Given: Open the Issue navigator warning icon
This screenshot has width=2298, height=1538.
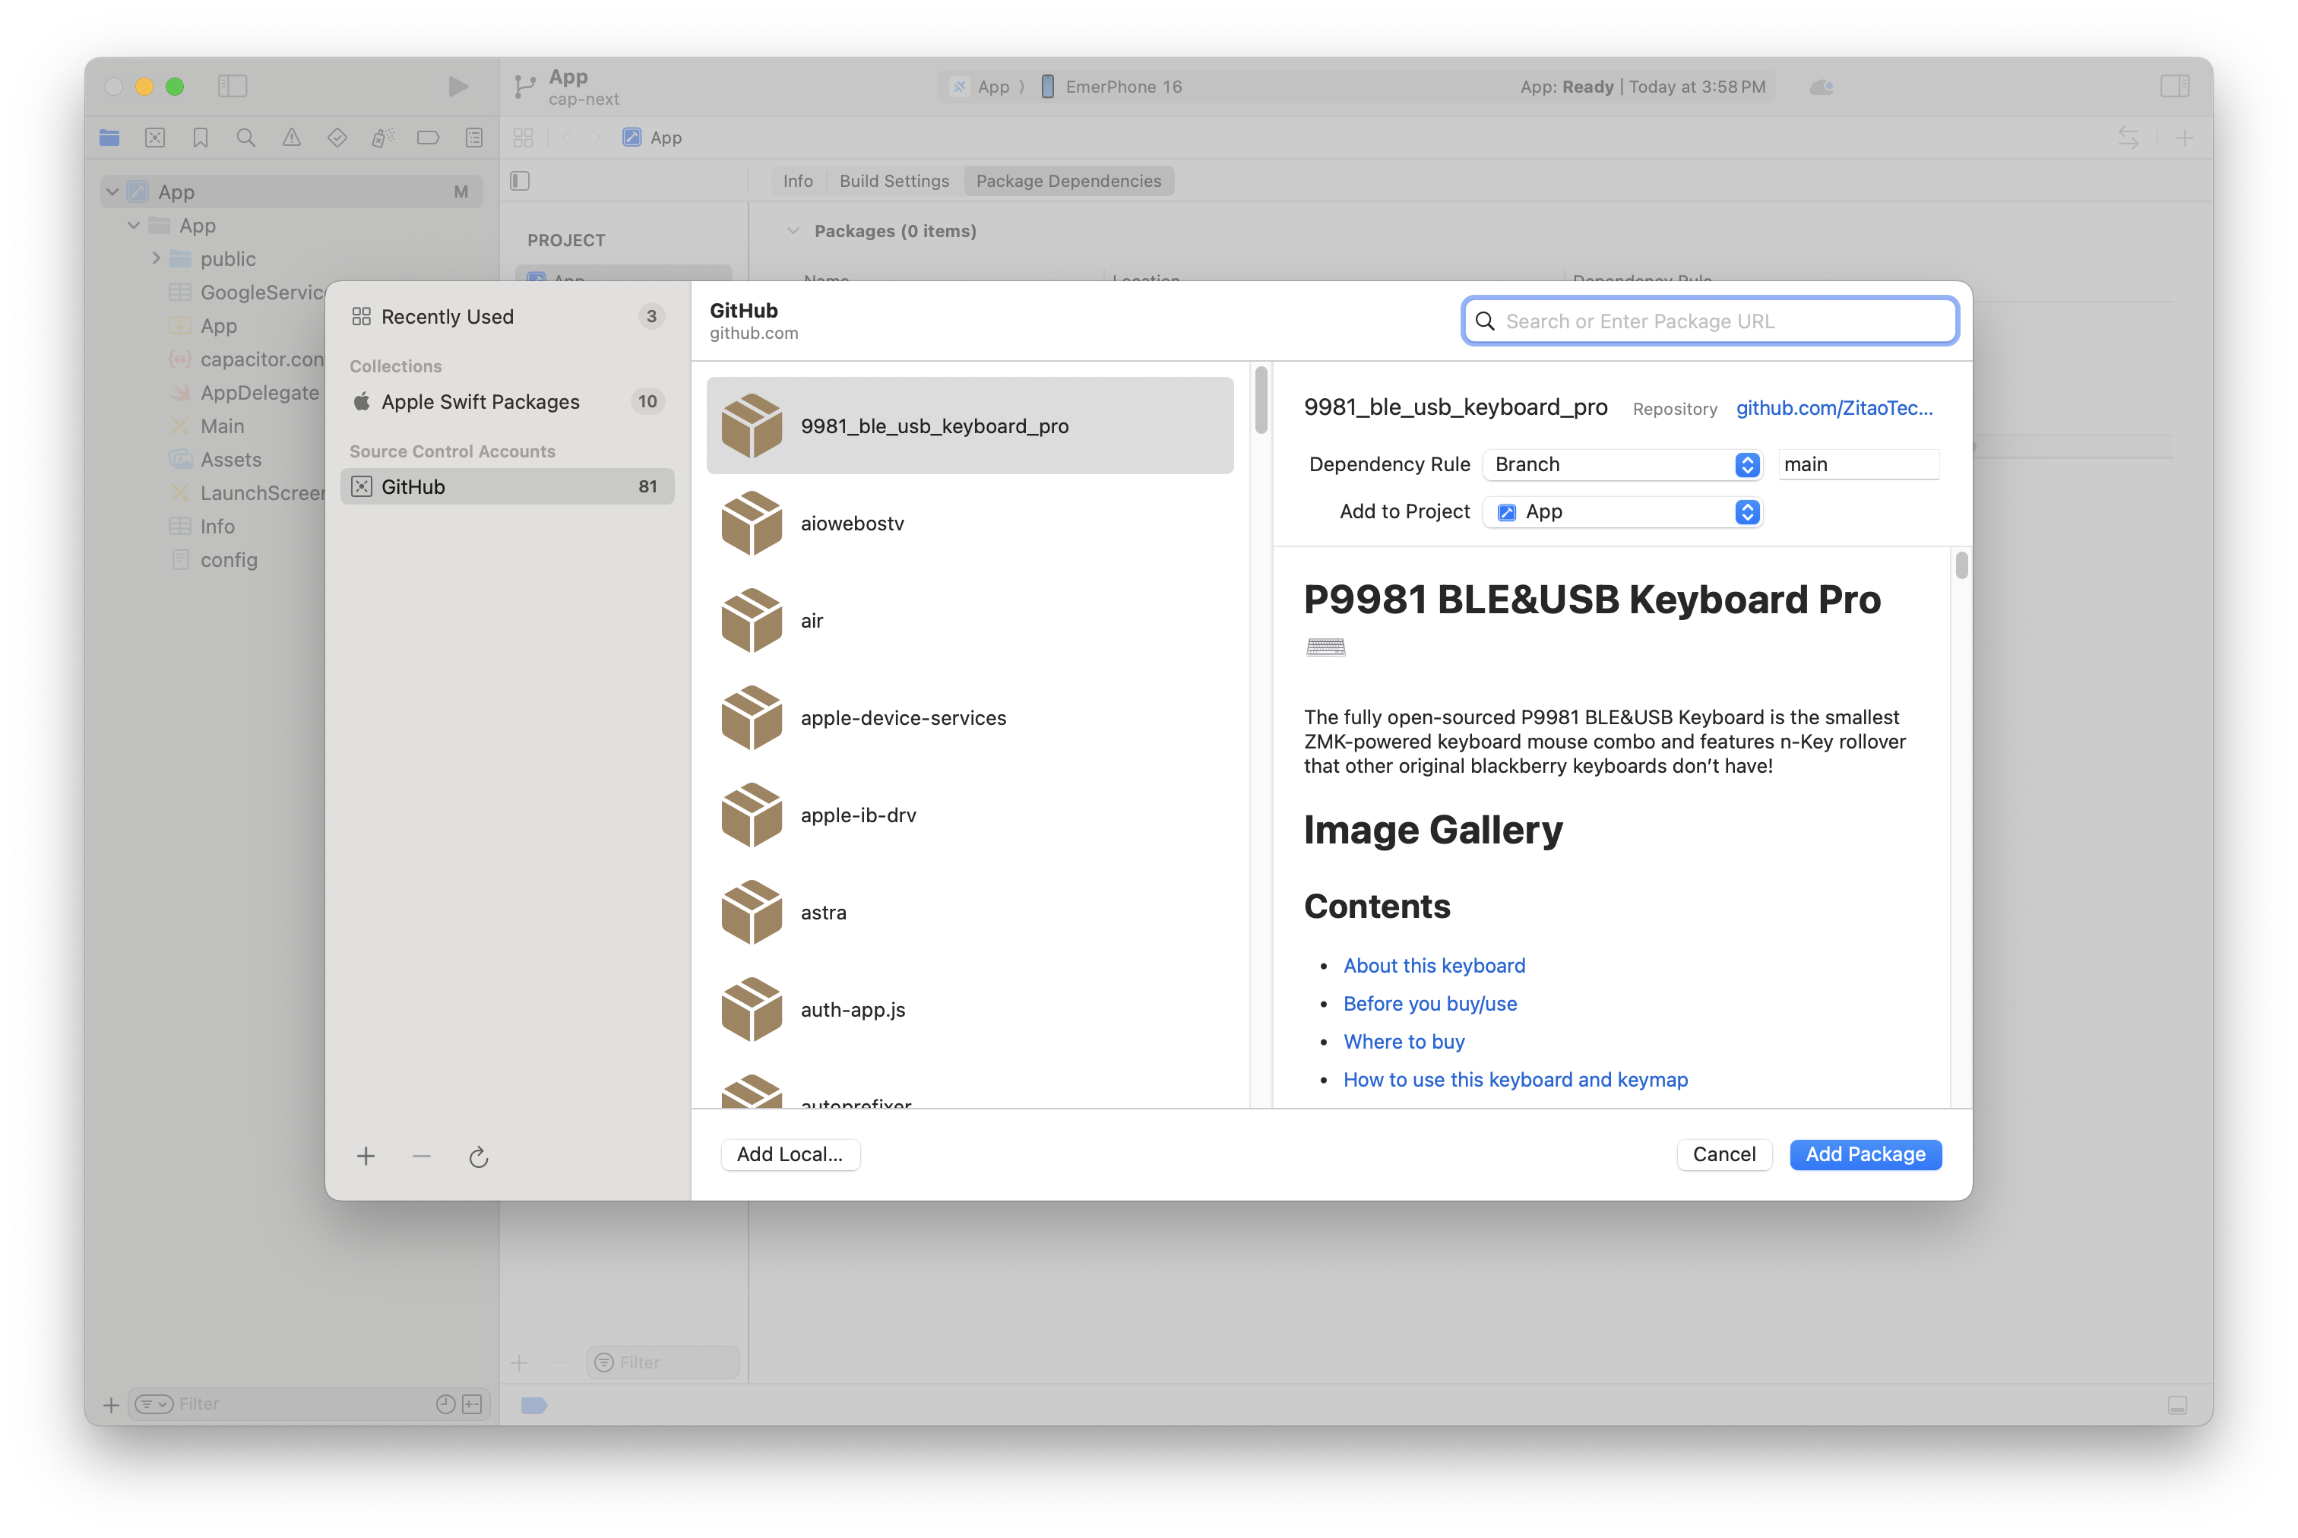Looking at the screenshot, I should [291, 138].
